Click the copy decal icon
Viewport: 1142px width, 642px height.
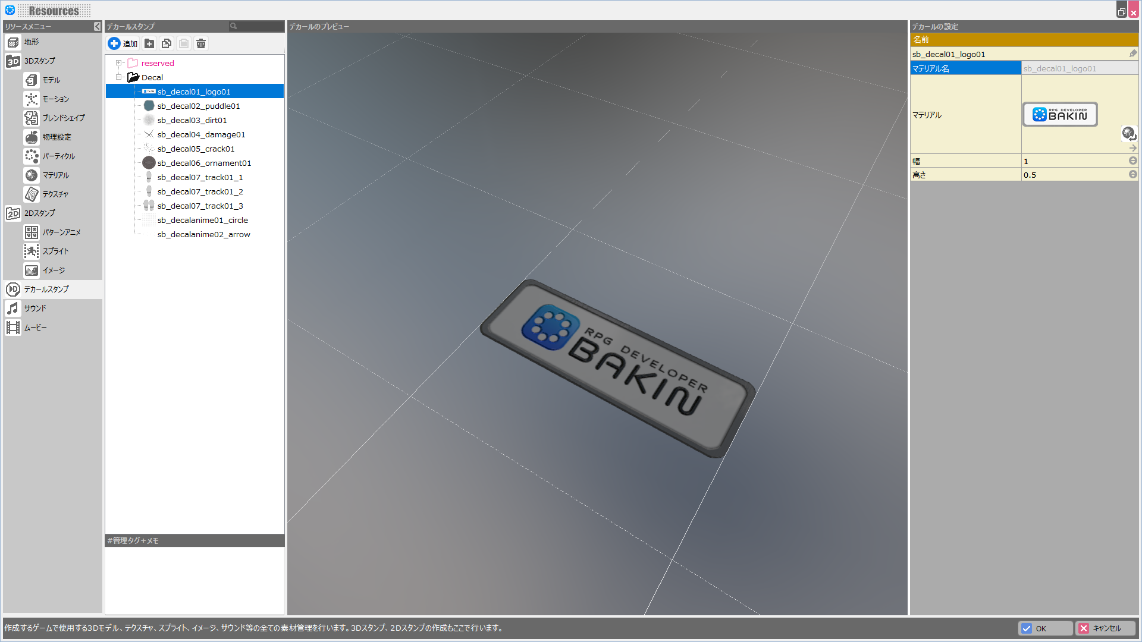[x=167, y=43]
